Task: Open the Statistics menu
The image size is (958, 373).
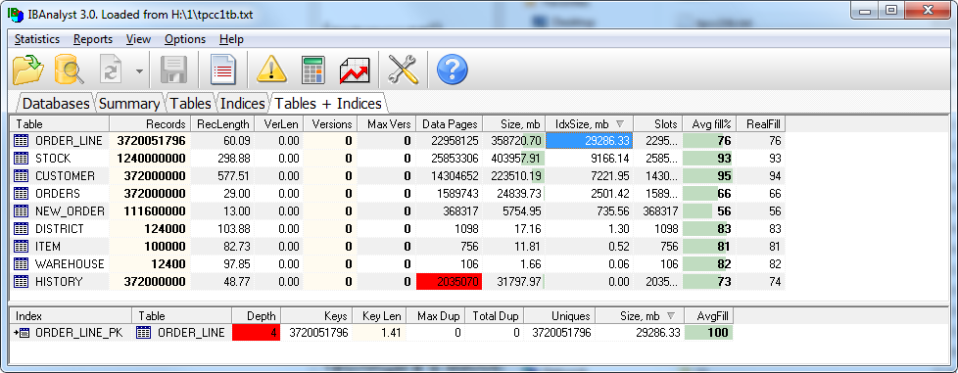Action: pos(37,39)
